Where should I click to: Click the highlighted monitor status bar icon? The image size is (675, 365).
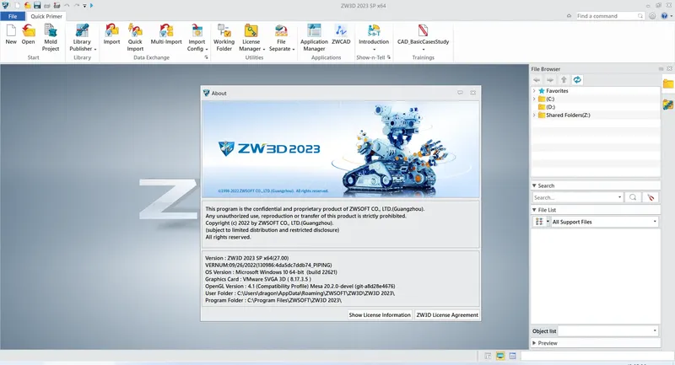pyautogui.click(x=500, y=356)
